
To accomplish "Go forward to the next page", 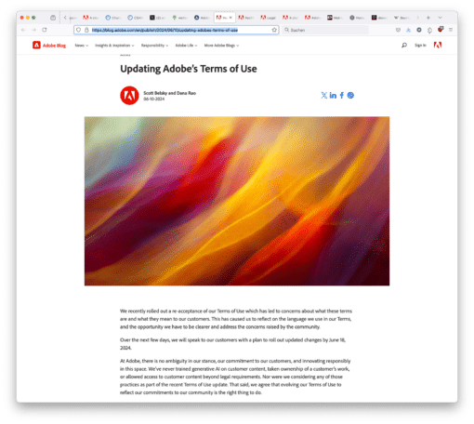I will tap(33, 30).
